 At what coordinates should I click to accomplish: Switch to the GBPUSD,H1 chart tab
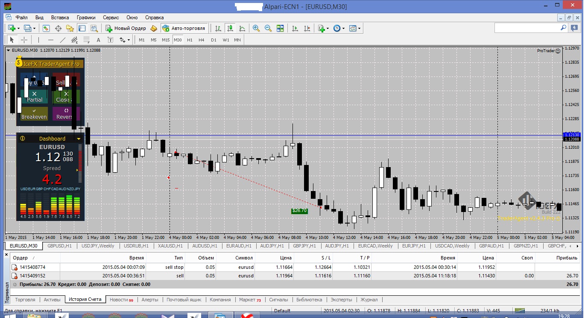click(x=60, y=246)
